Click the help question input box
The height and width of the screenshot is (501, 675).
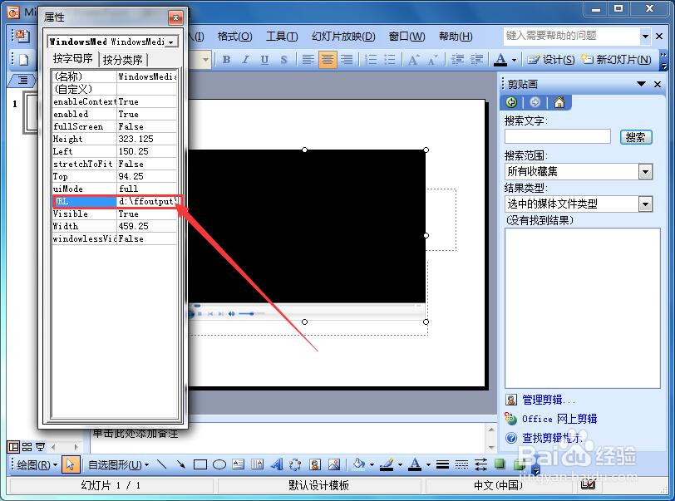coord(572,36)
